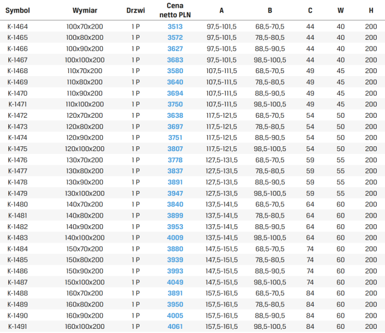Select H value 200 in K-1491 row
This screenshot has height=333, width=385.
tap(371, 326)
